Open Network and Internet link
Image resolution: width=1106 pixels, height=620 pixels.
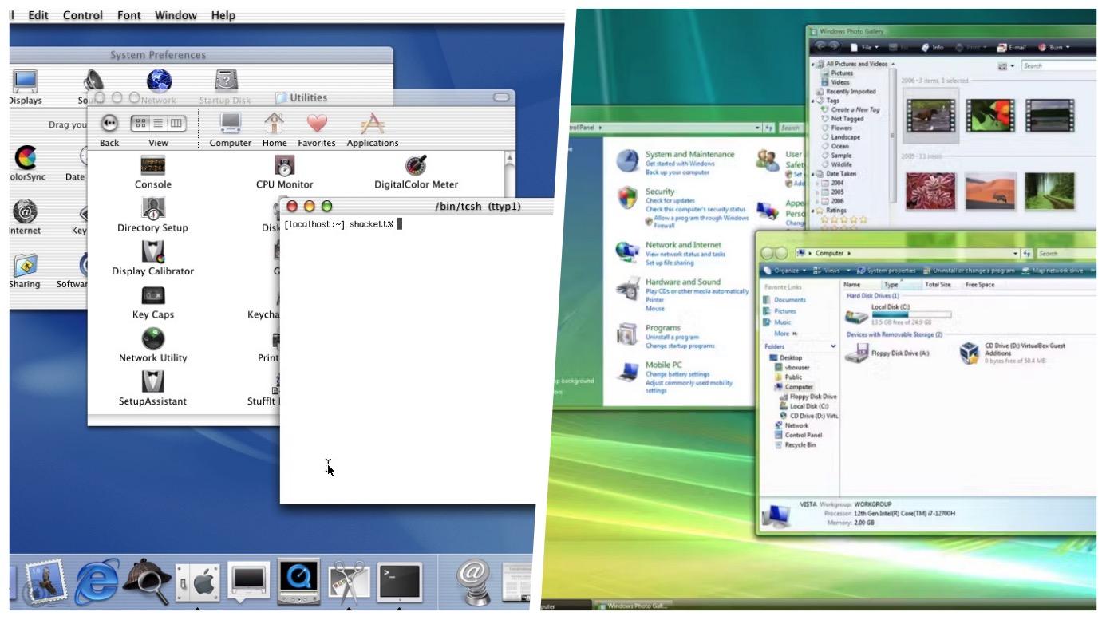(683, 245)
